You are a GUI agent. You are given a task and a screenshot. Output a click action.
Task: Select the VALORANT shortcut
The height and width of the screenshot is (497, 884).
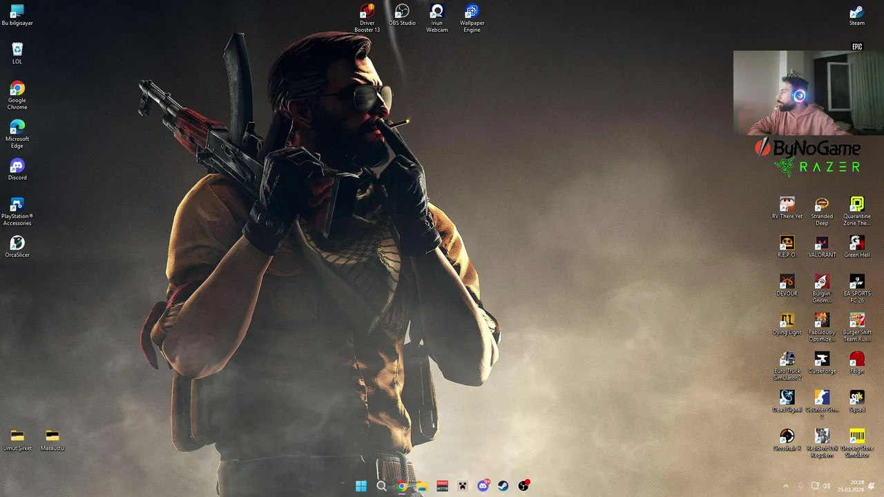point(822,246)
